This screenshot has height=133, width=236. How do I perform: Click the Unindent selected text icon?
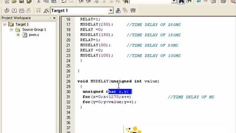click(x=88, y=1)
